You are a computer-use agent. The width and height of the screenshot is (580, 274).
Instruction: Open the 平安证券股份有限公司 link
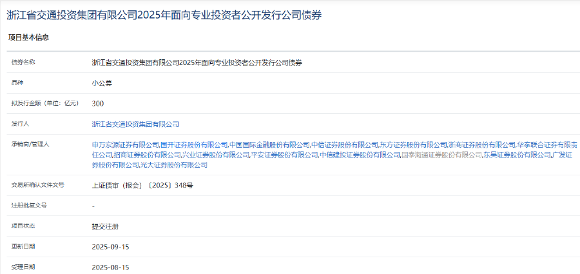[x=285, y=155]
